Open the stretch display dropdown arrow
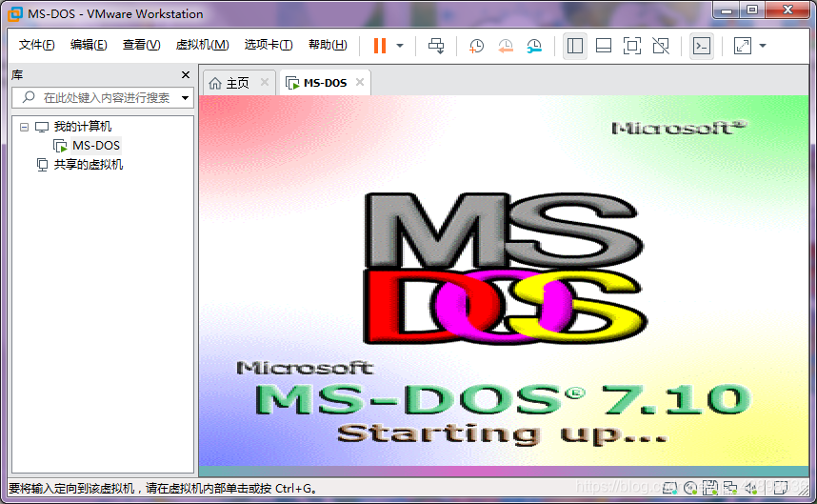 pyautogui.click(x=763, y=46)
